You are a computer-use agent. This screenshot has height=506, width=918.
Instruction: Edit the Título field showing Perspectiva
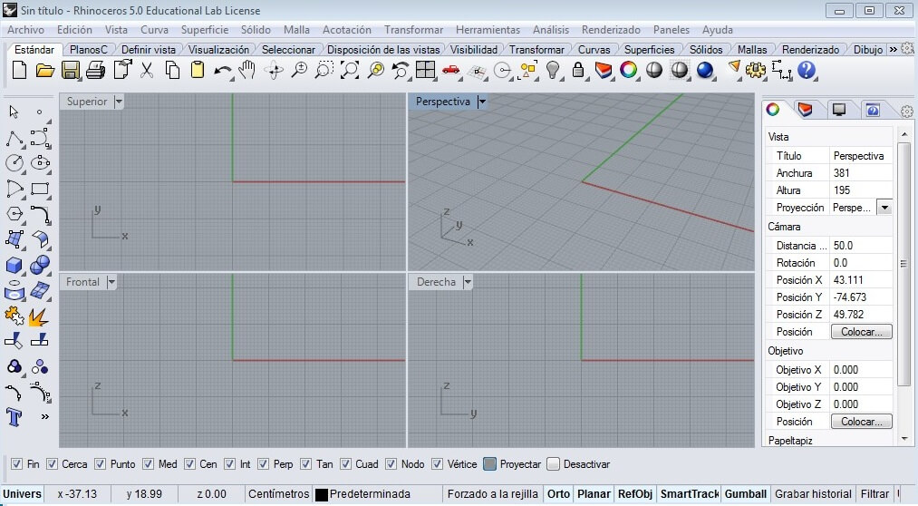click(x=861, y=156)
